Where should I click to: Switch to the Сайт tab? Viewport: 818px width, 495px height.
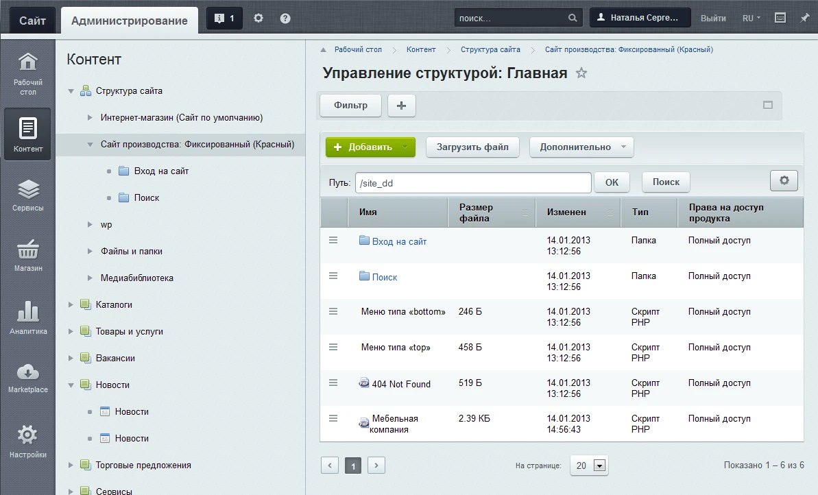[32, 21]
